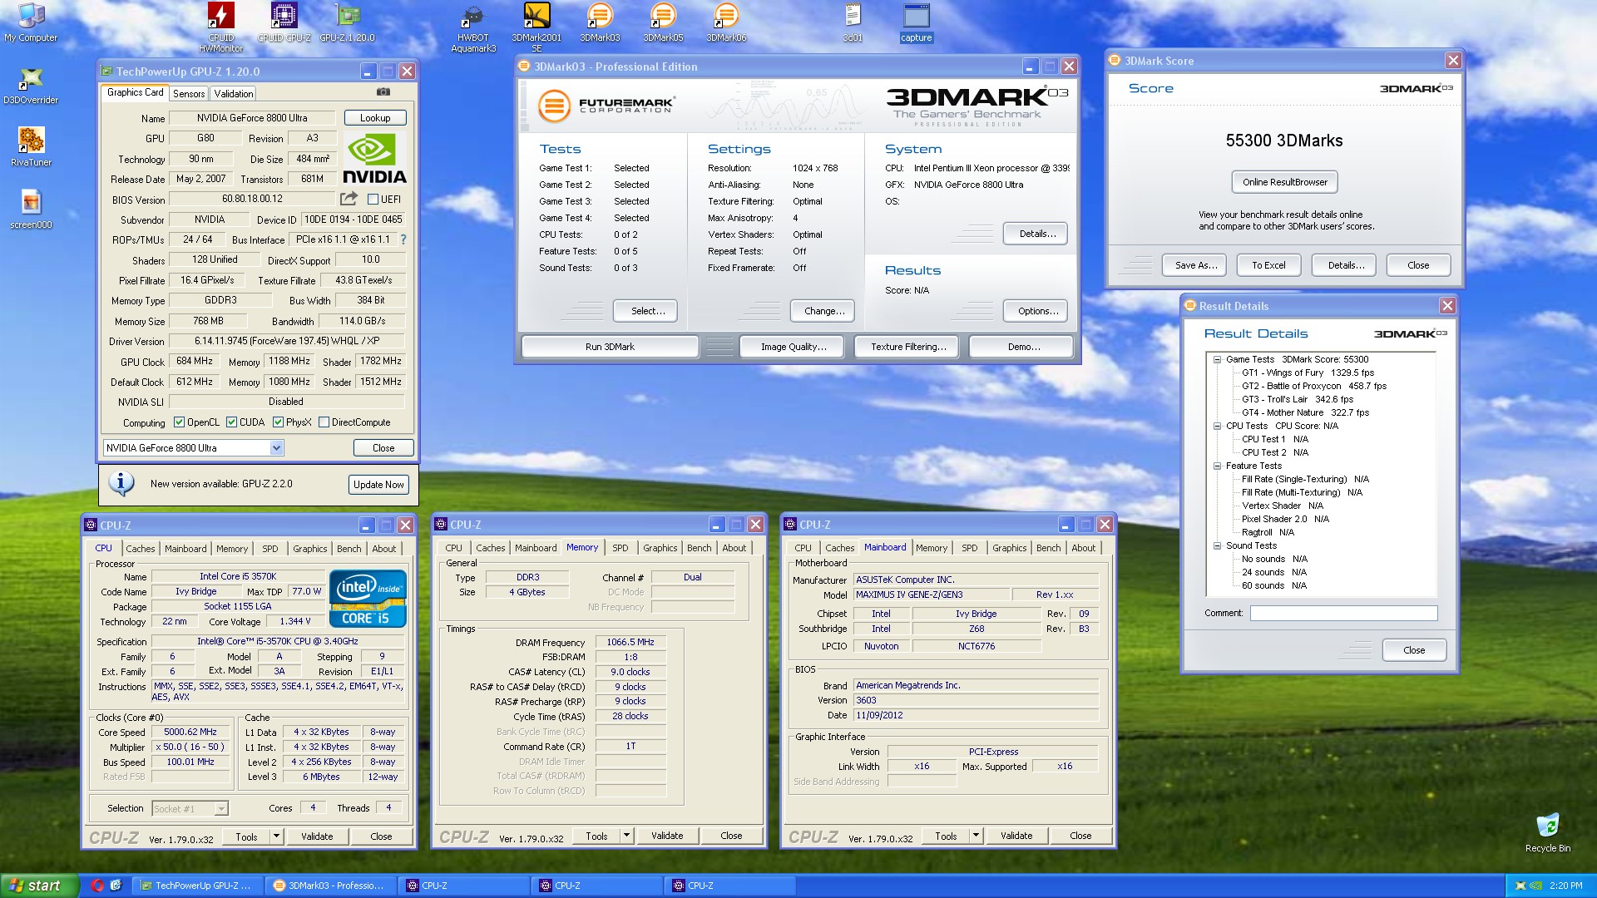Toggle CUDA computing checkbox
Image resolution: width=1597 pixels, height=898 pixels.
pyautogui.click(x=231, y=422)
